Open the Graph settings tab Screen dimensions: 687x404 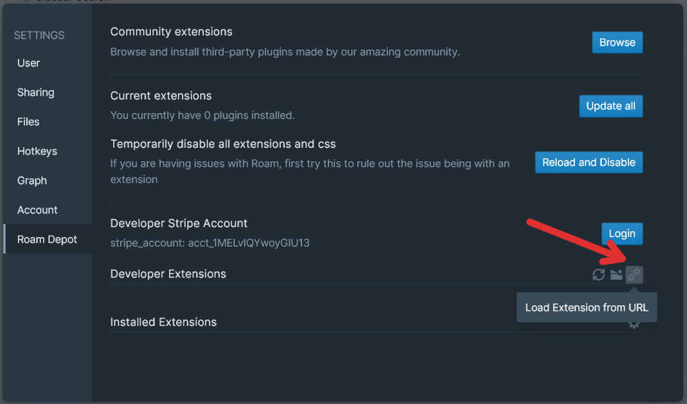(32, 181)
